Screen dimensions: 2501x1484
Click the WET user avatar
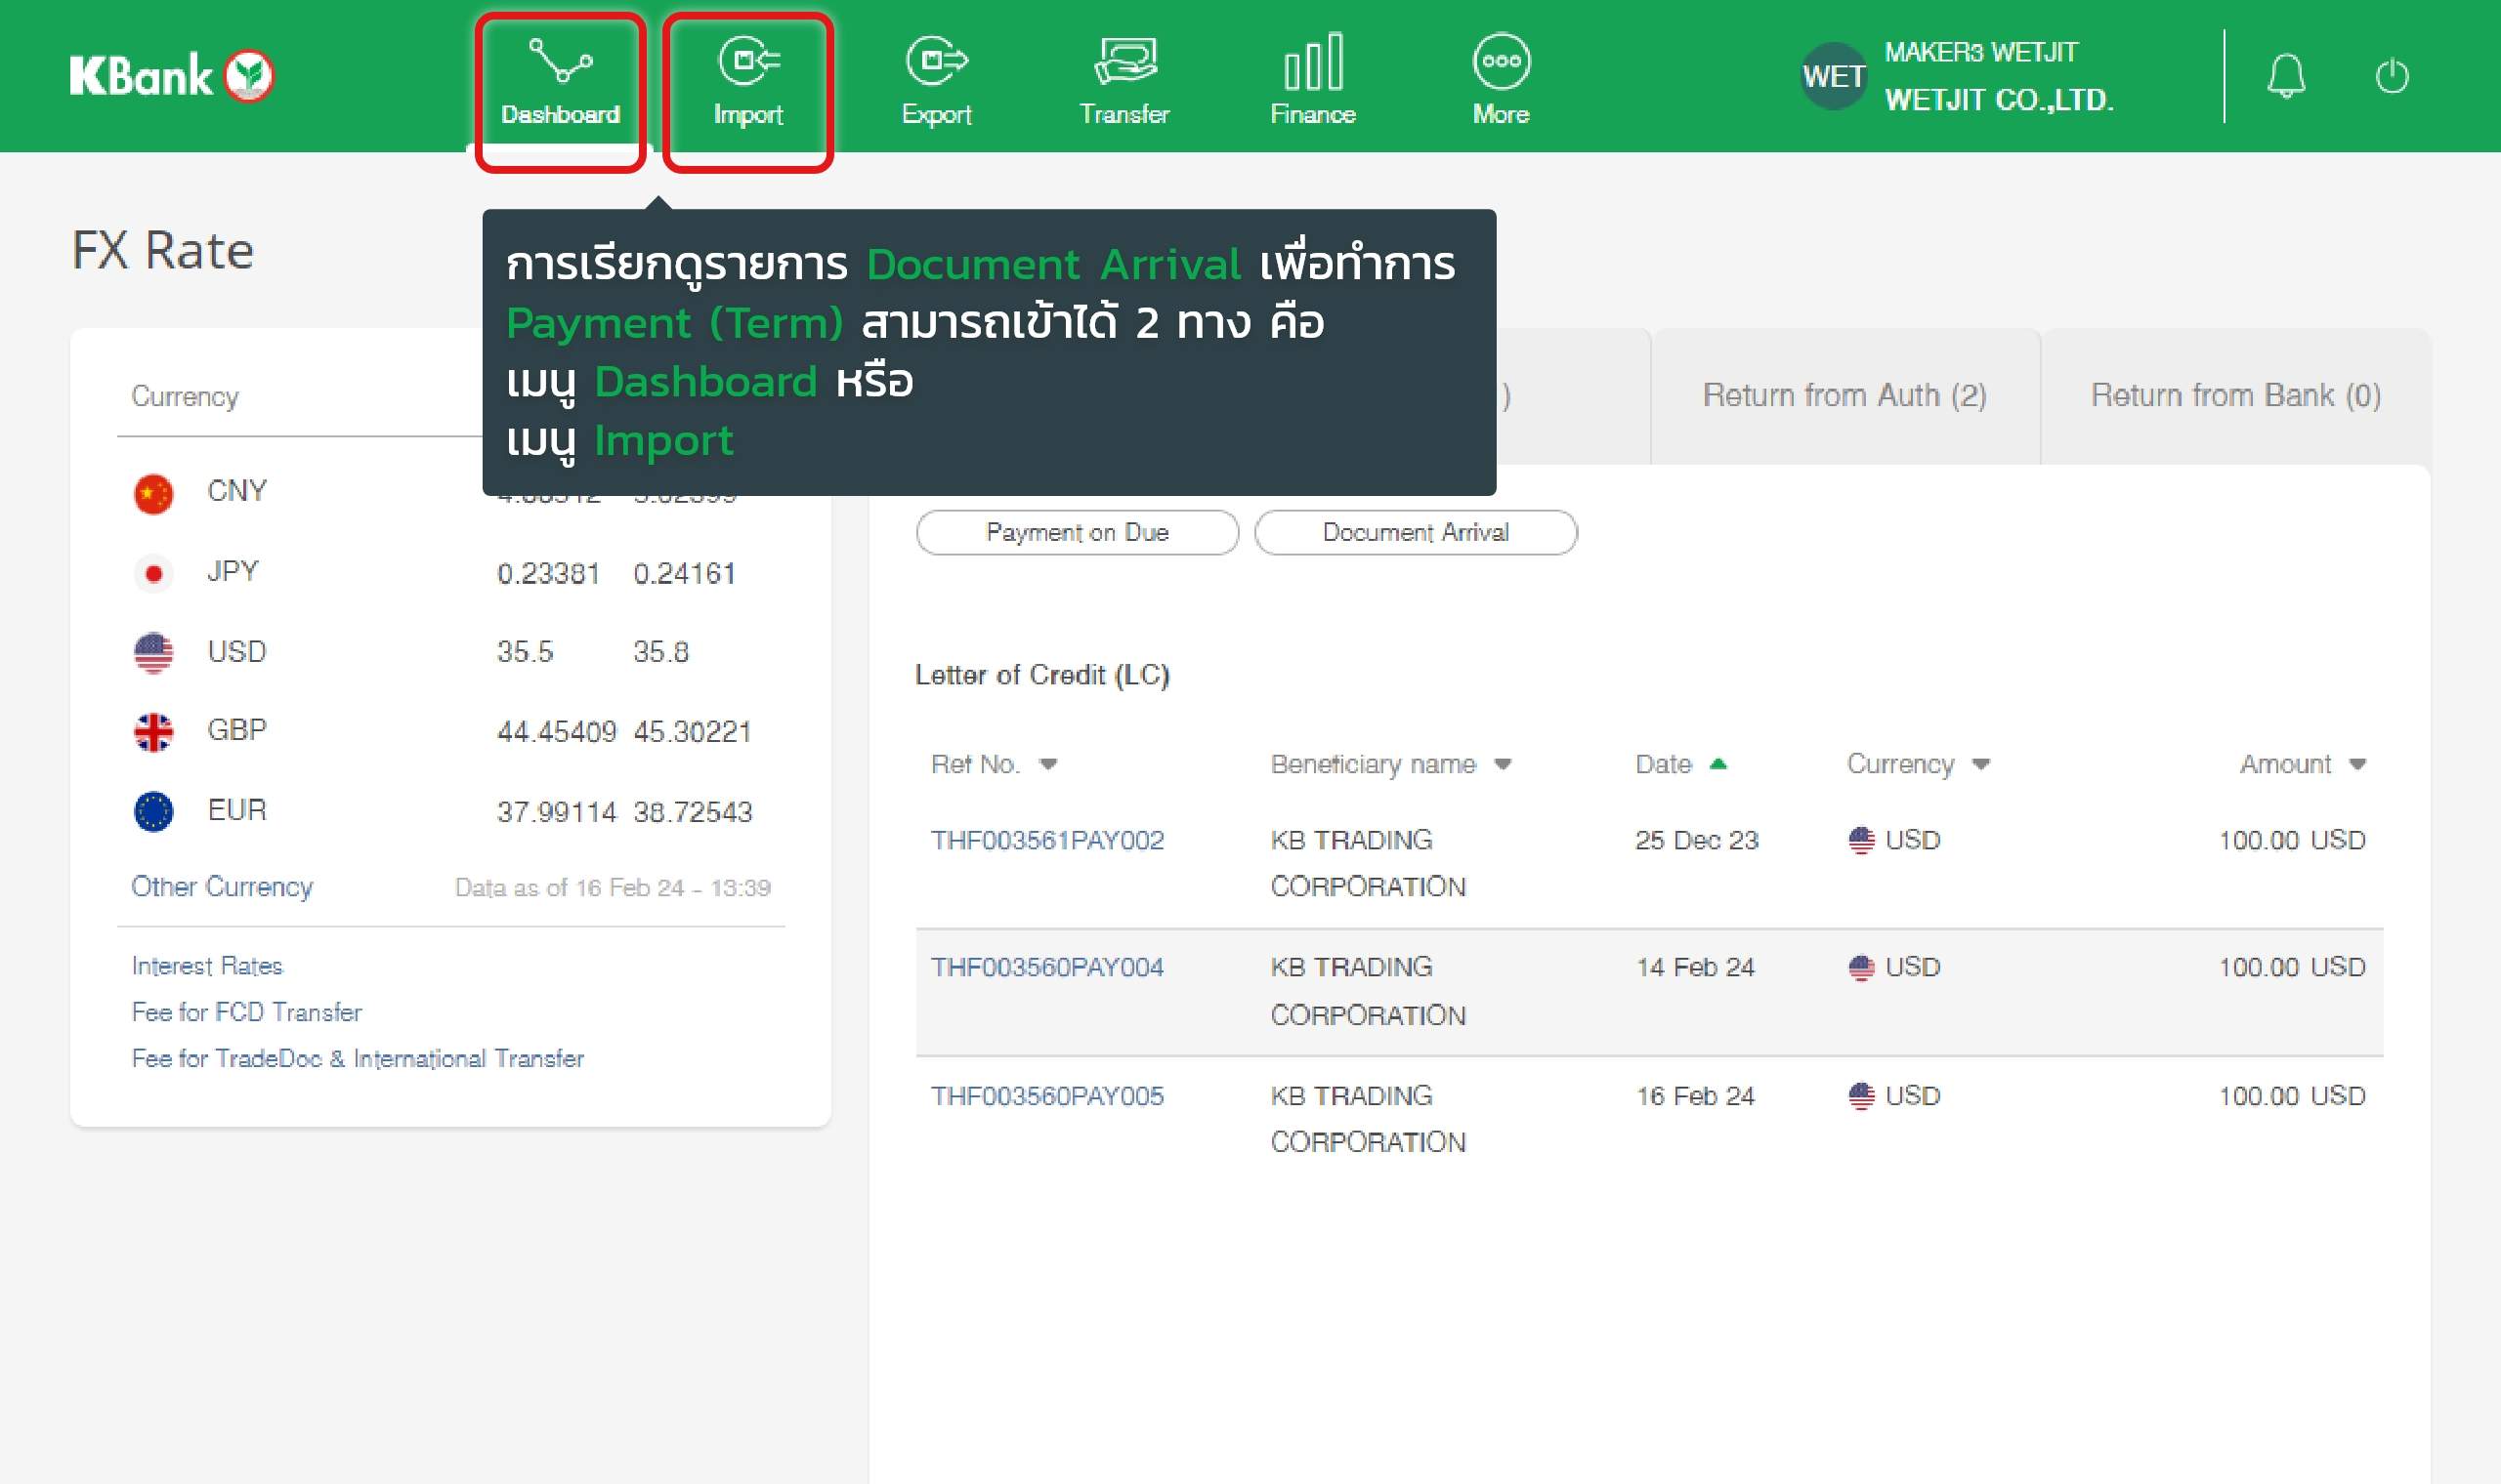(x=1833, y=76)
